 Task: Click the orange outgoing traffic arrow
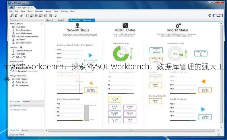[x=91, y=83]
